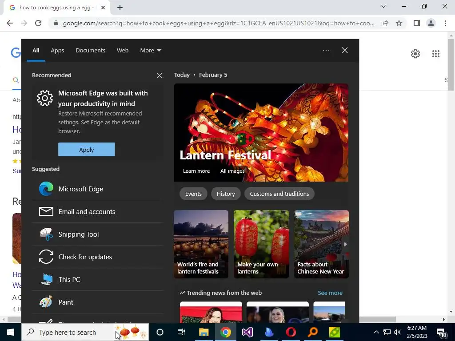Click Learn more on Lantern Festival
The width and height of the screenshot is (455, 341).
coord(196,171)
